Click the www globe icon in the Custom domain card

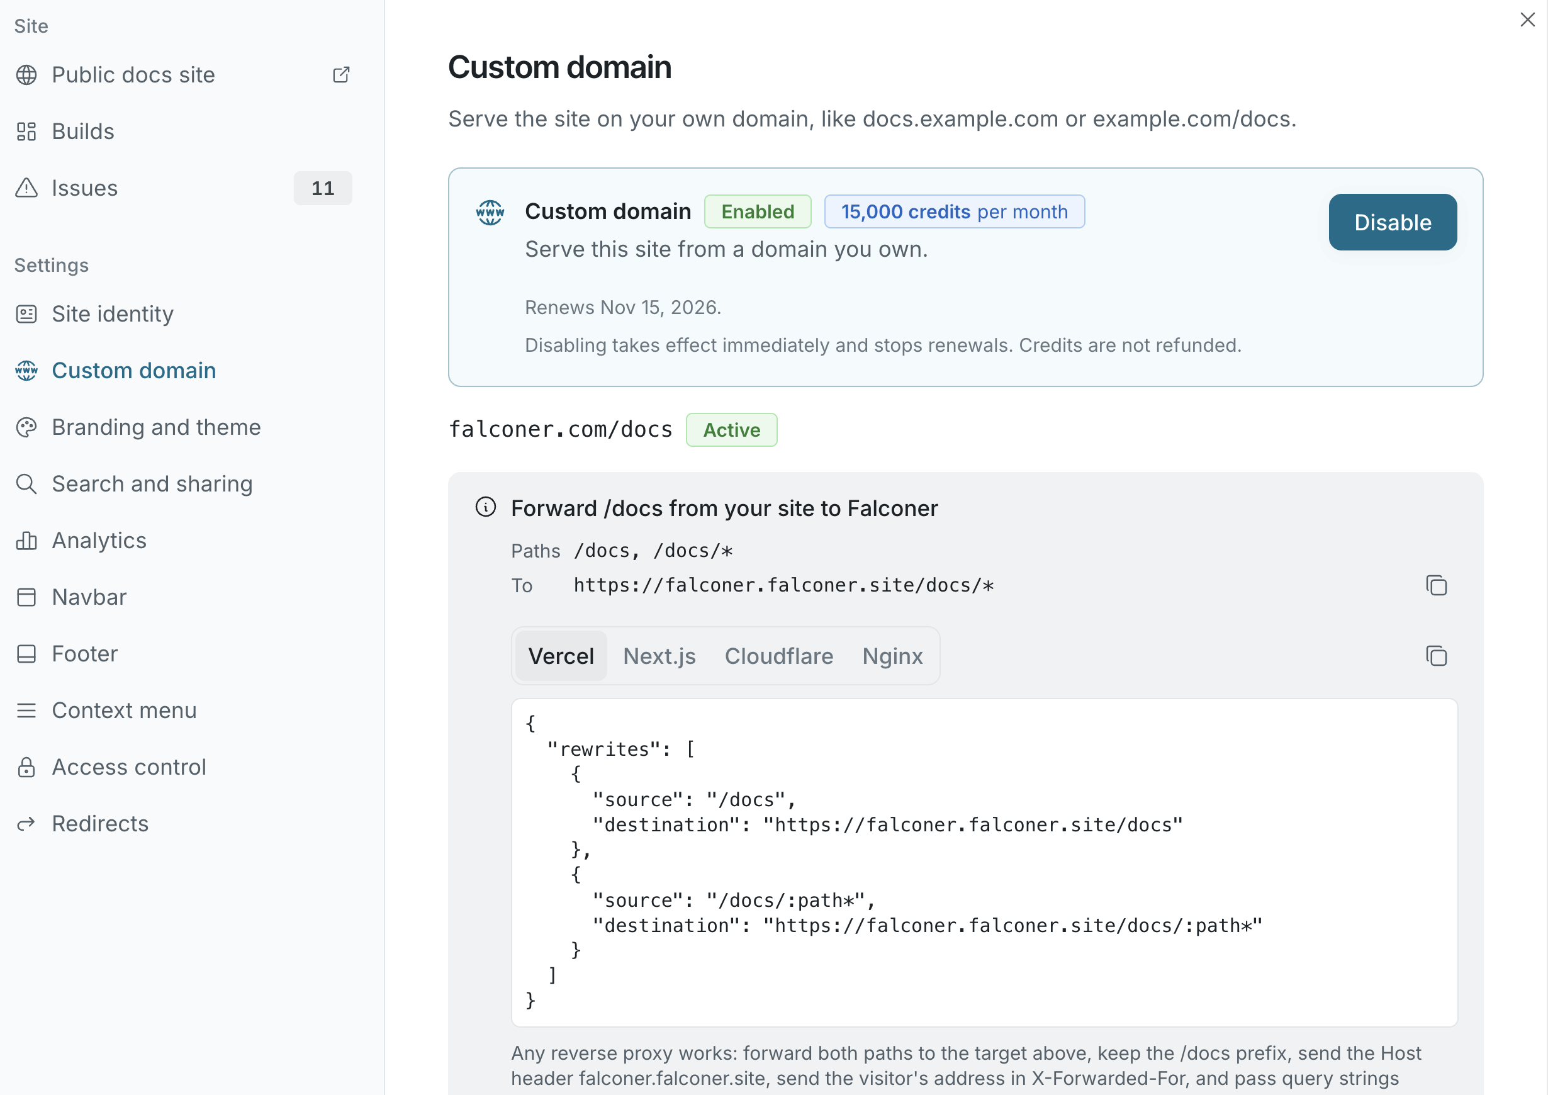click(x=490, y=213)
